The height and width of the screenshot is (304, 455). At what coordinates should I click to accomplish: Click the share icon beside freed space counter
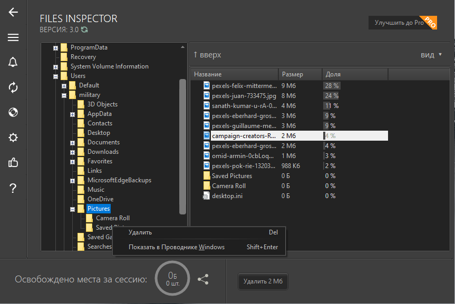pyautogui.click(x=203, y=279)
